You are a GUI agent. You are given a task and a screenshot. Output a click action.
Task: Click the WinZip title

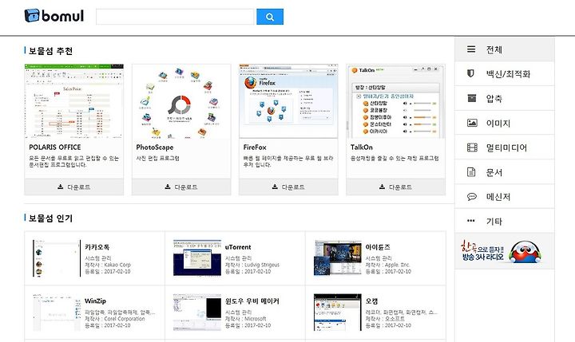[95, 301]
